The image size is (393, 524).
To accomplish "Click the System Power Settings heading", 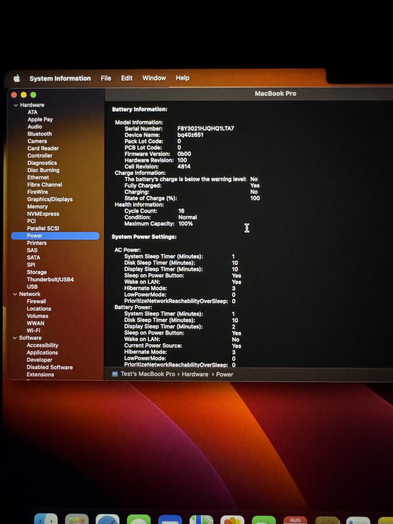I will coord(144,237).
